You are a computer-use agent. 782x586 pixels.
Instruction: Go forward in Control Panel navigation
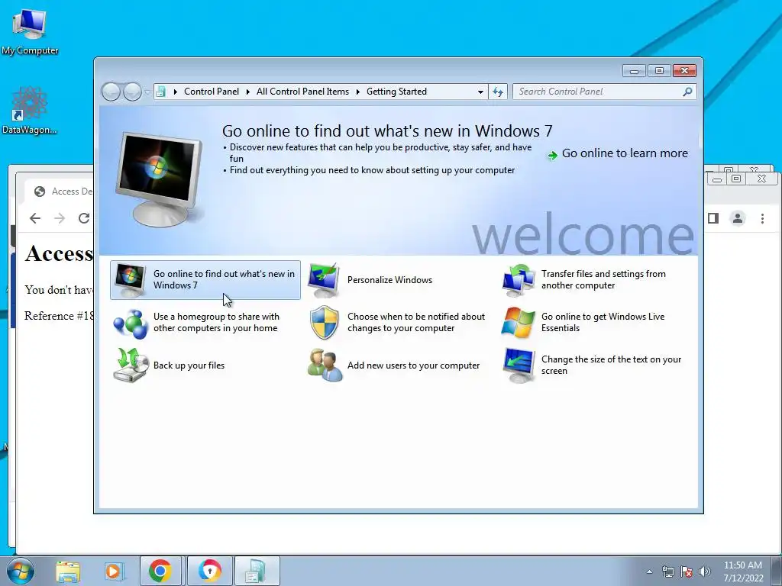click(x=132, y=92)
